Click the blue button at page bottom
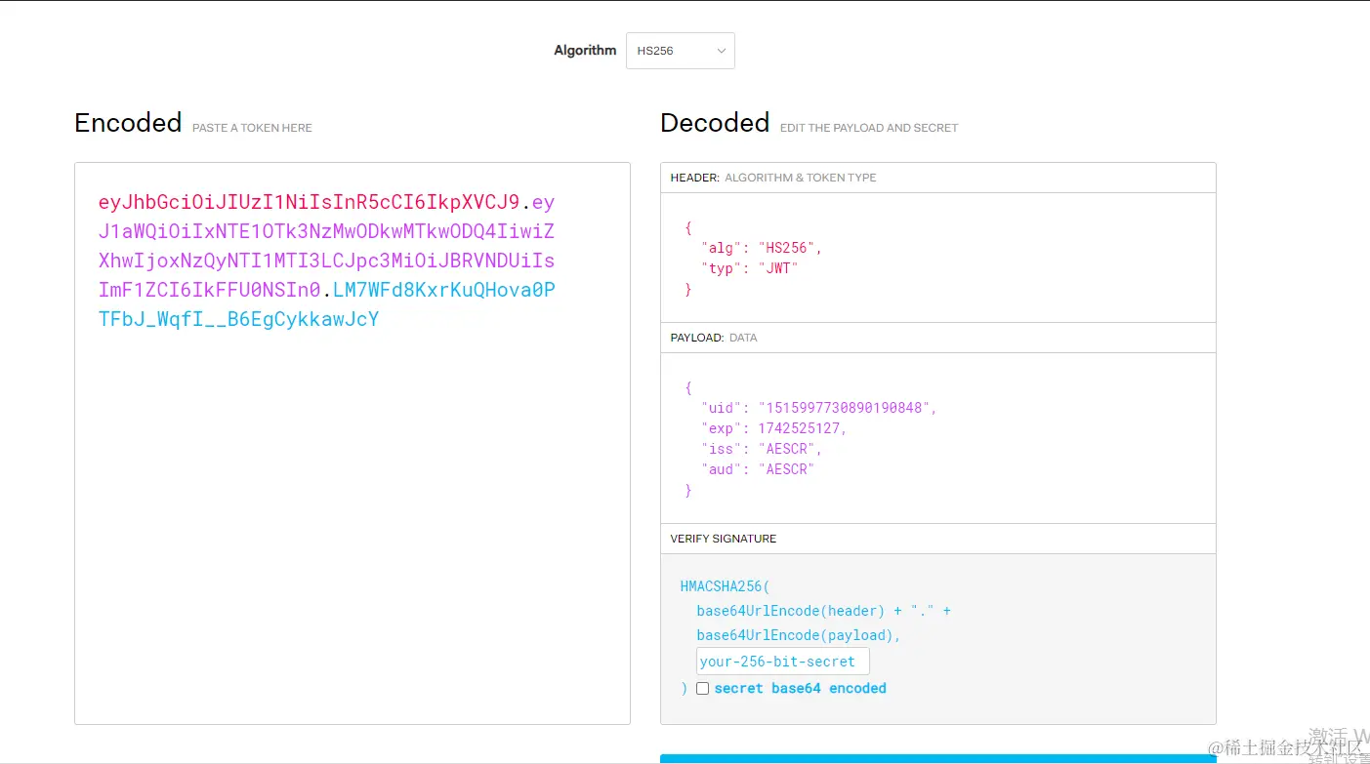 (938, 758)
